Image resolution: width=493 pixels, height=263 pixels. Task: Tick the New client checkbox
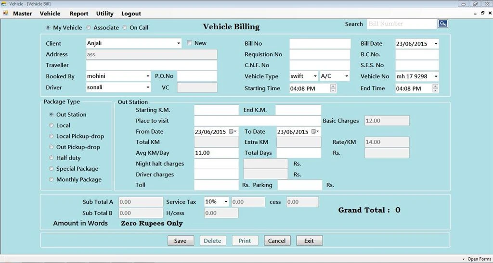(x=189, y=43)
